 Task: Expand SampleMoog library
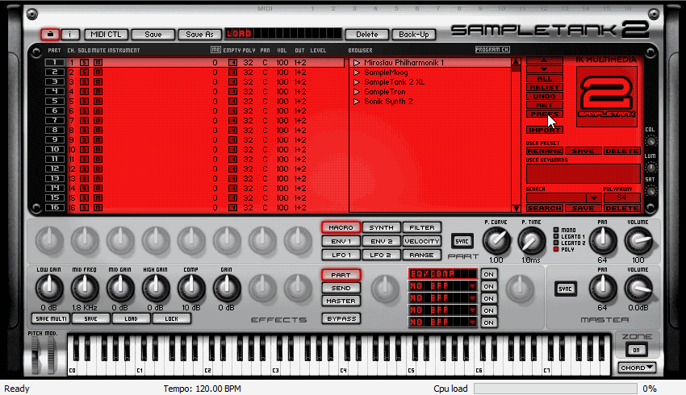pyautogui.click(x=357, y=73)
